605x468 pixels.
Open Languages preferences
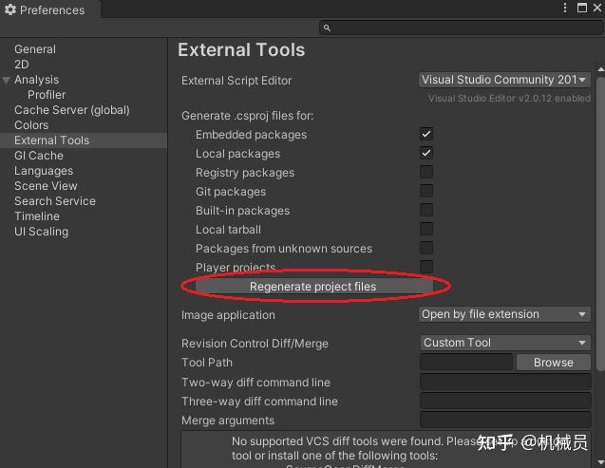(44, 171)
